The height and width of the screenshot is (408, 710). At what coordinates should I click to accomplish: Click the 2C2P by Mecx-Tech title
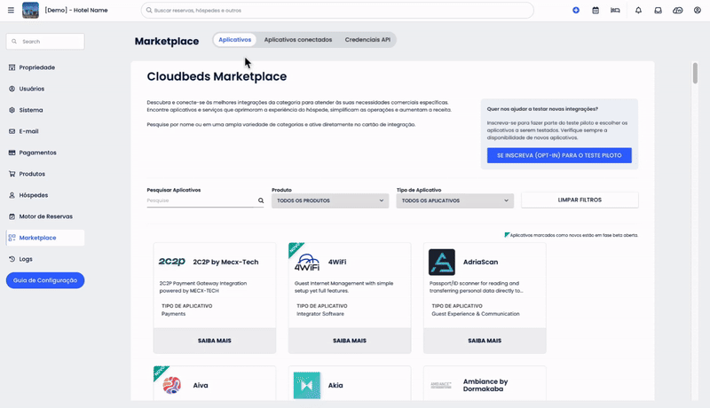[225, 262]
